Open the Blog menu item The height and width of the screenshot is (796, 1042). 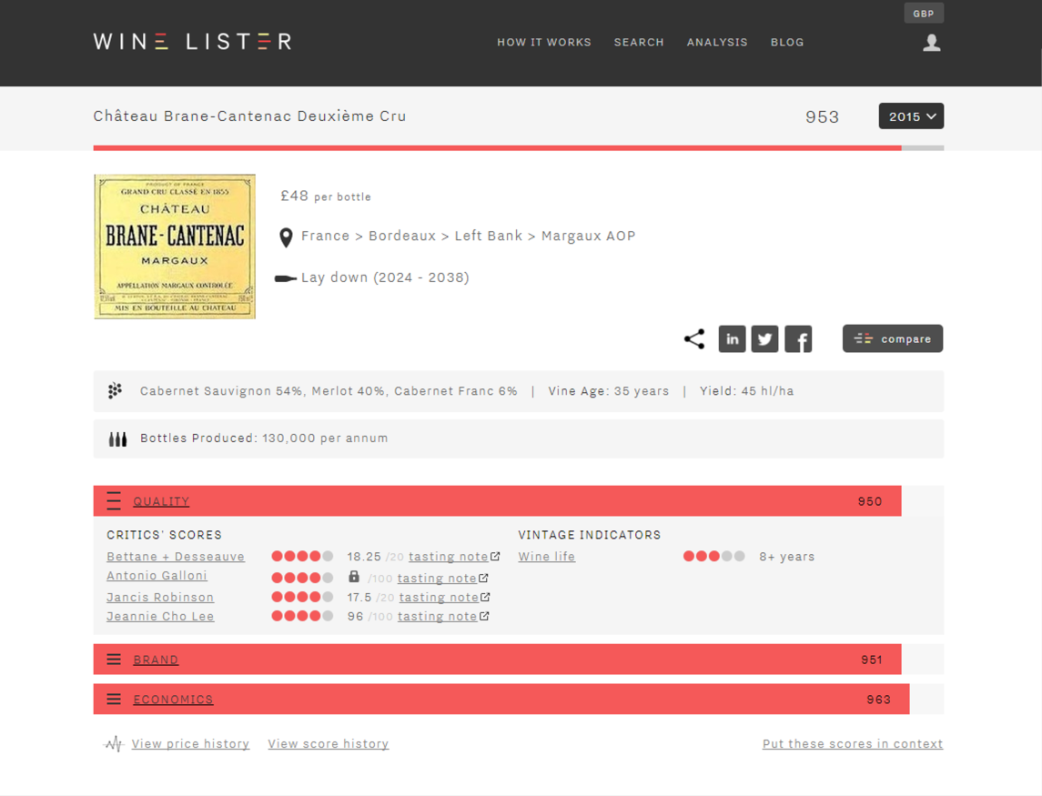[787, 42]
